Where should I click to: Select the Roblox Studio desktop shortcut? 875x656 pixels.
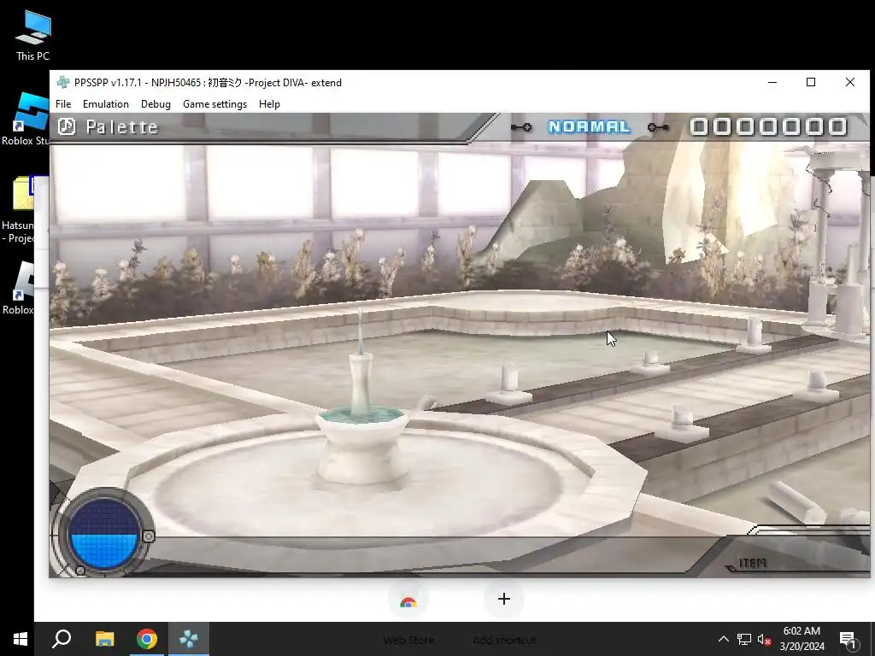tap(25, 120)
